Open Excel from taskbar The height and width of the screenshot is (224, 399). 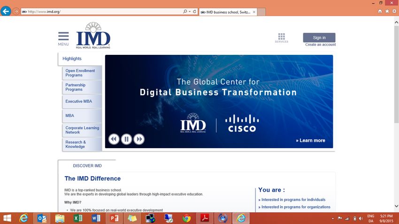(x=78, y=218)
